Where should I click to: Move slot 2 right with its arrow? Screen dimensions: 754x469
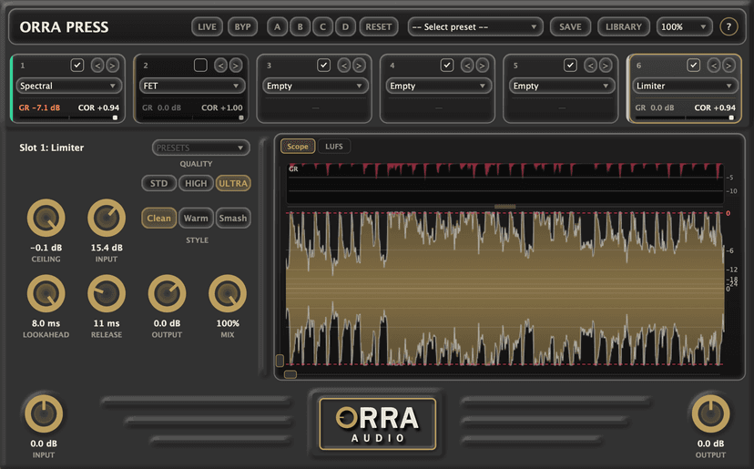pos(235,66)
